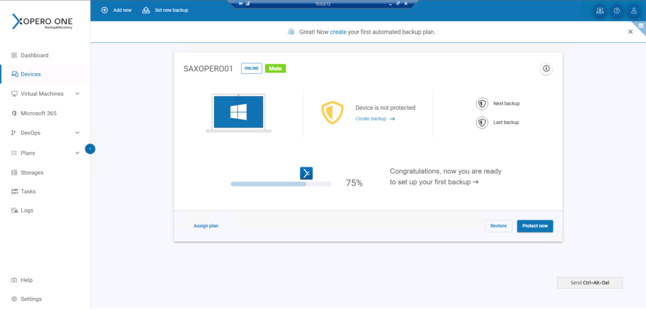Expand the DevOps submenu
The image size is (646, 310).
tap(78, 133)
